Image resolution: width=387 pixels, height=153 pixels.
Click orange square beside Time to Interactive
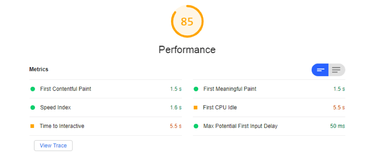click(x=32, y=126)
